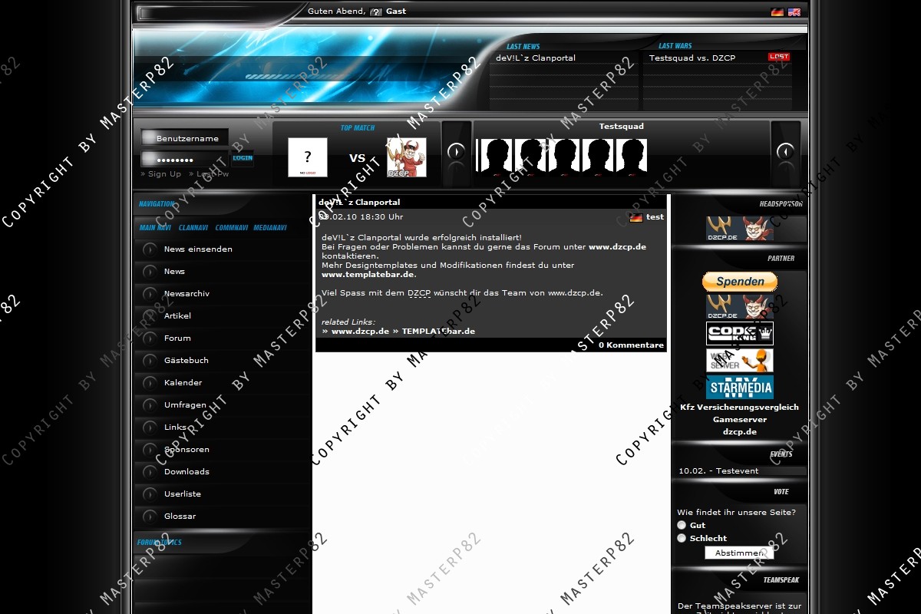Switch site language to English flag

(x=794, y=12)
